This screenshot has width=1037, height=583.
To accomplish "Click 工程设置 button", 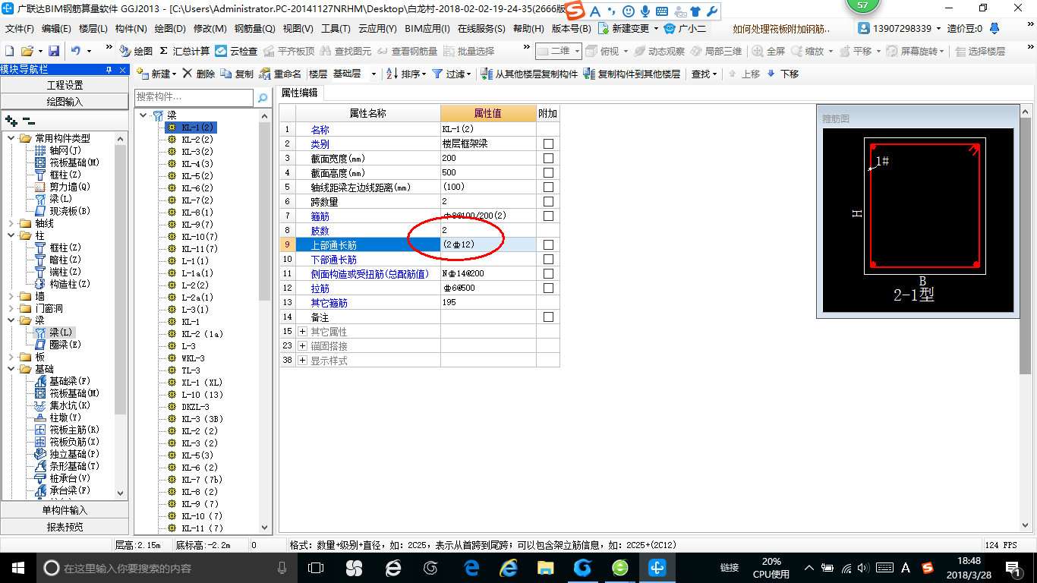I will 65,85.
